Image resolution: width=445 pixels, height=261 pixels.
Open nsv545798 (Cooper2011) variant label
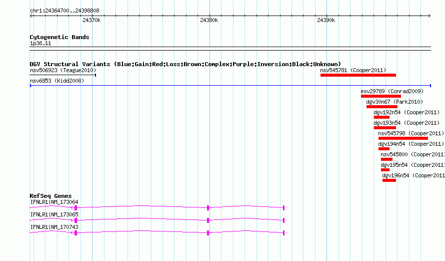411,133
